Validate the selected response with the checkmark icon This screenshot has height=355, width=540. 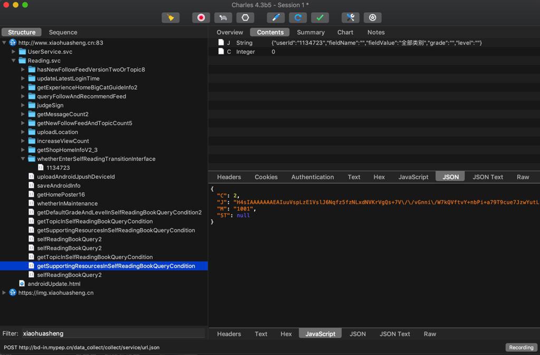[x=320, y=17]
